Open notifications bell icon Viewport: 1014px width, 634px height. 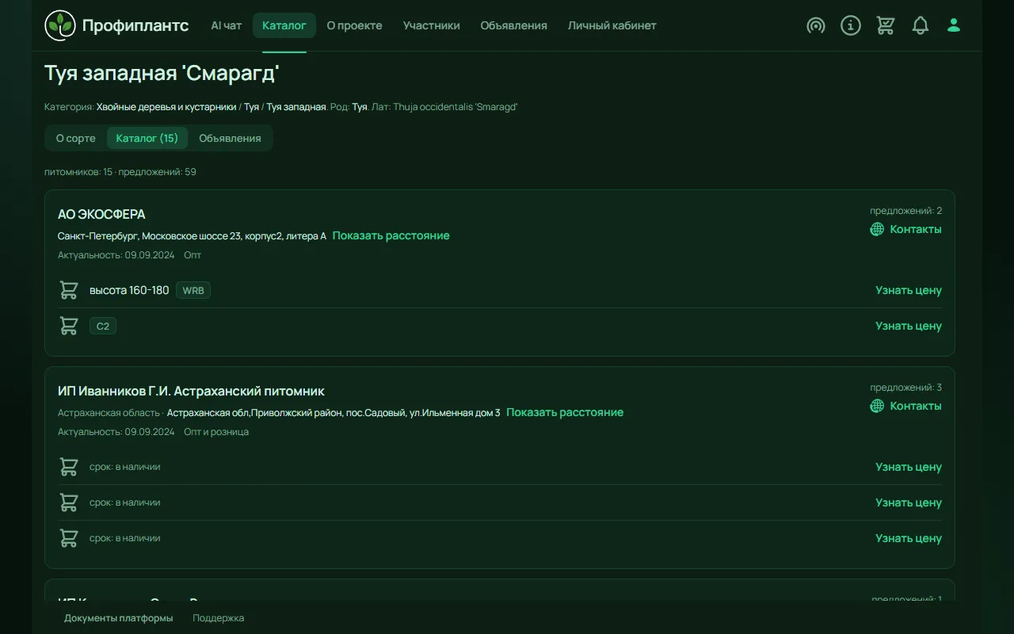(920, 25)
